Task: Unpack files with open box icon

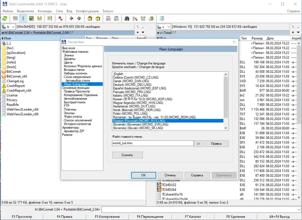Action: pos(98,18)
